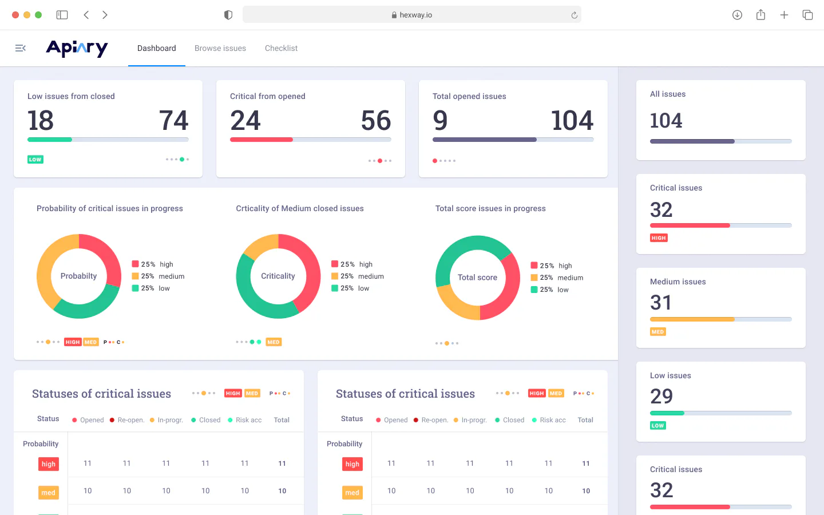Click the hexway.io address bar
This screenshot has width=824, height=515.
coord(412,15)
